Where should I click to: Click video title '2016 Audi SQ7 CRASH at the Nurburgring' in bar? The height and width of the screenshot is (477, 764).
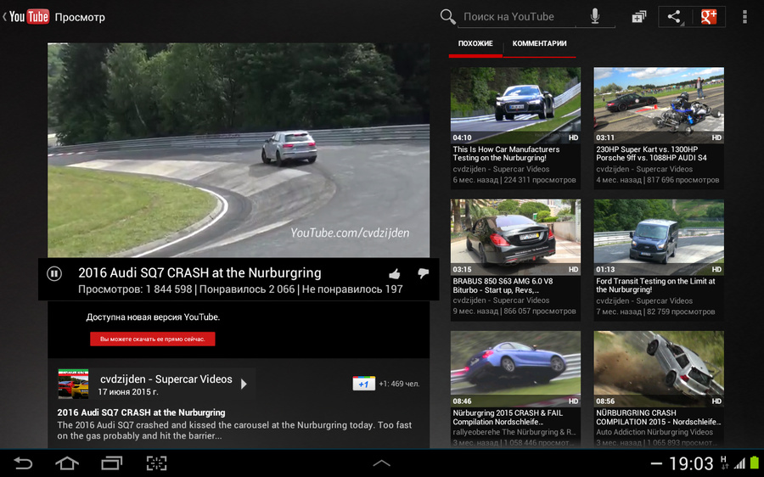click(x=199, y=272)
